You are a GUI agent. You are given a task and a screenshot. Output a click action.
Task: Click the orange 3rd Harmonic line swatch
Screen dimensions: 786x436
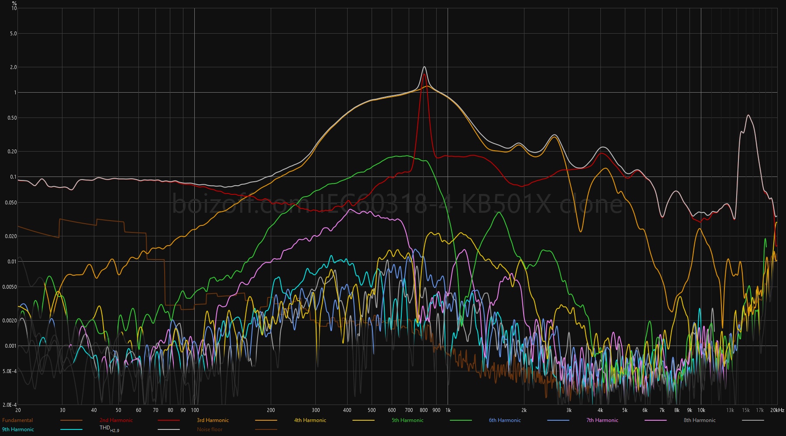266,420
